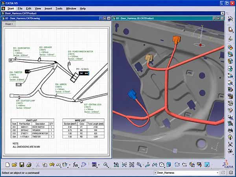Click the Formula f(x) icon
This screenshot has height=177, width=236.
[x=75, y=165]
